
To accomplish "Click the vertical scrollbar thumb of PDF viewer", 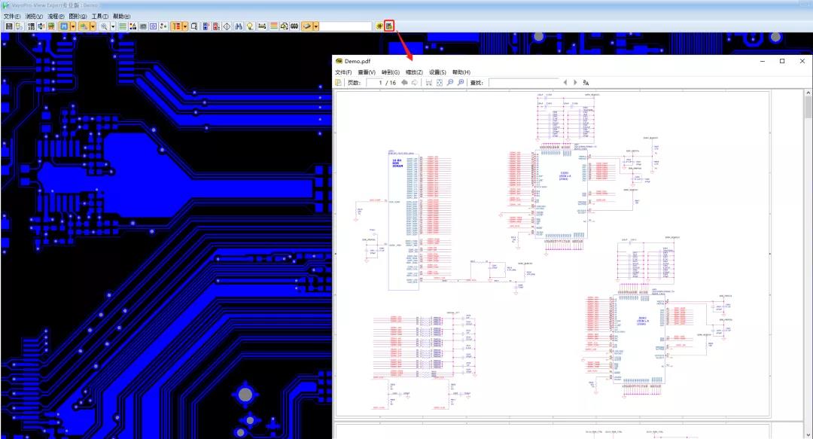I will point(808,107).
